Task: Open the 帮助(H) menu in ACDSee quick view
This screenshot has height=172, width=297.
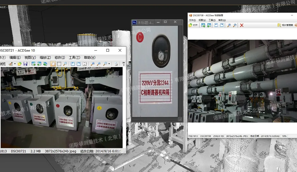Action: point(222,20)
